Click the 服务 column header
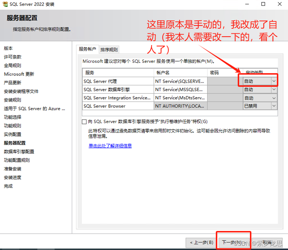Screen dimensions: 288x250 pos(118,72)
